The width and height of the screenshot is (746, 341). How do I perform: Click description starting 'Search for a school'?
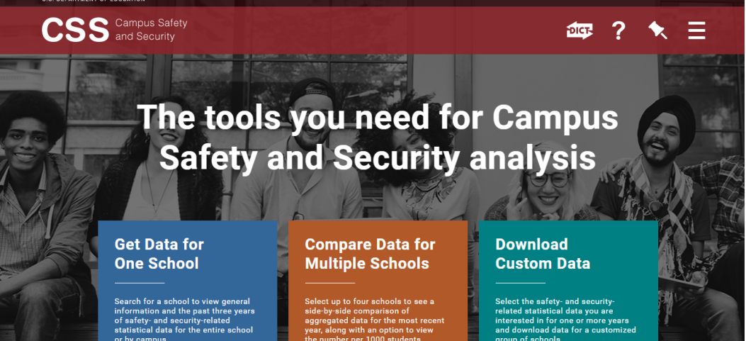(x=185, y=320)
